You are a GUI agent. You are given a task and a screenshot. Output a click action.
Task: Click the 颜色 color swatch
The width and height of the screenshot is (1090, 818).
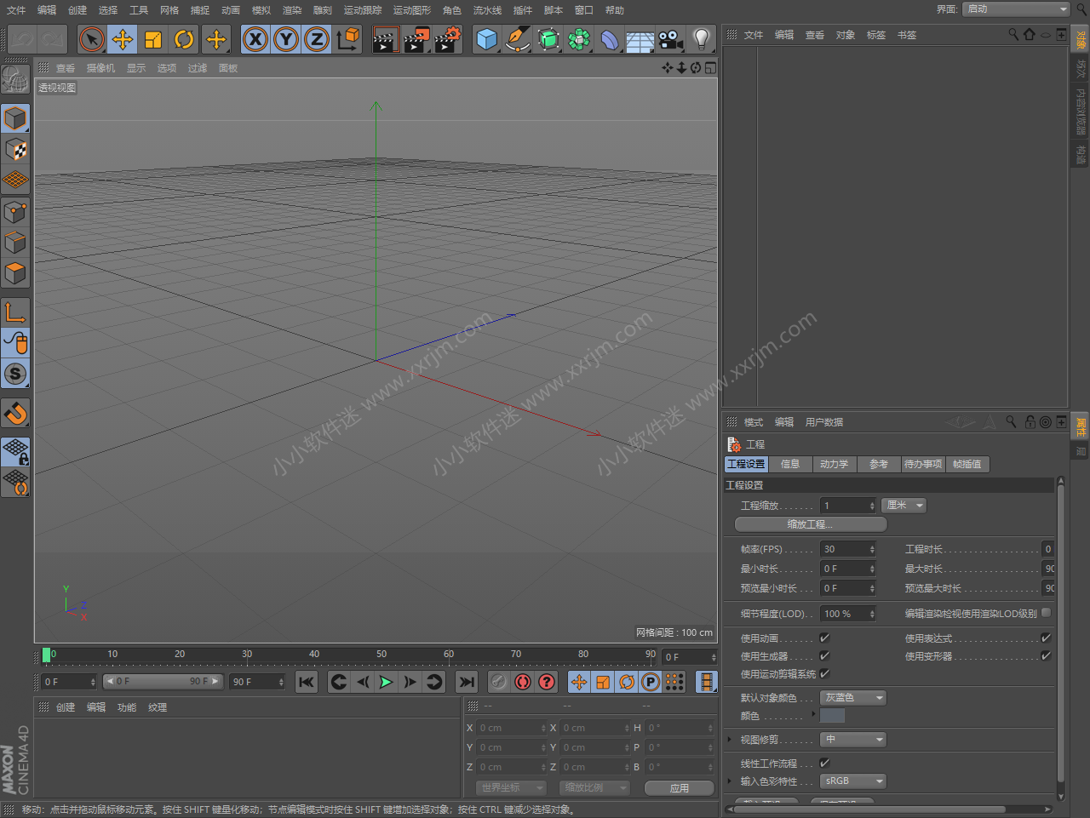tap(832, 716)
